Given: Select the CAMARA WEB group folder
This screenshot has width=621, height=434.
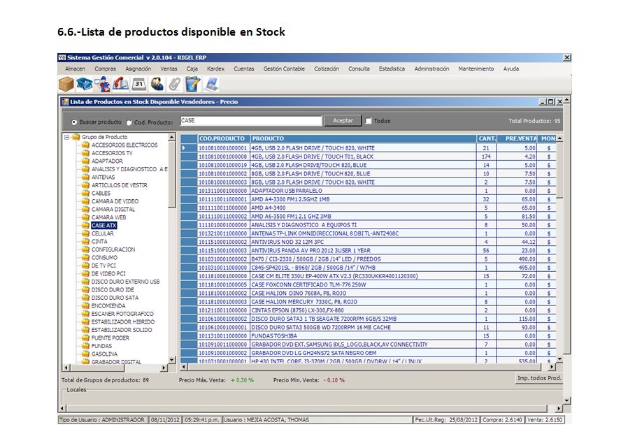Looking at the screenshot, I should [108, 217].
